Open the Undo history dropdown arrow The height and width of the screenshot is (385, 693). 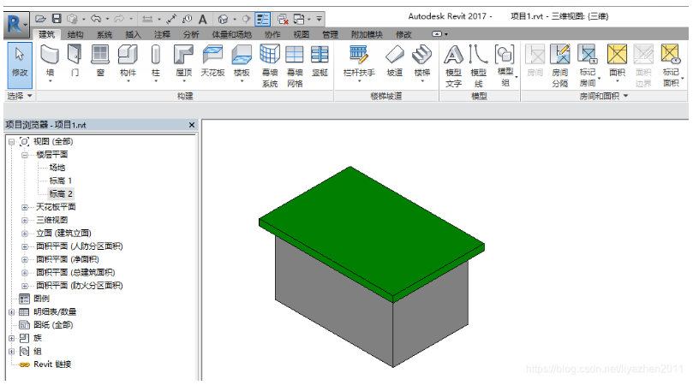pos(107,19)
